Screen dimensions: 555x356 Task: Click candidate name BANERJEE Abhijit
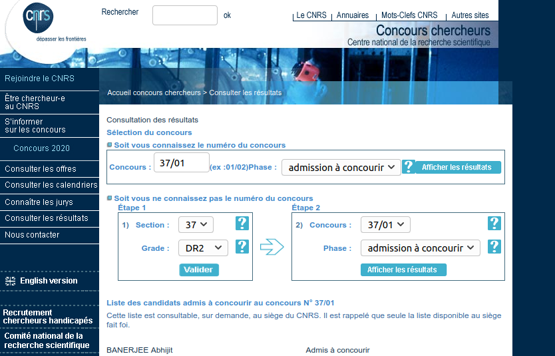[x=140, y=350]
